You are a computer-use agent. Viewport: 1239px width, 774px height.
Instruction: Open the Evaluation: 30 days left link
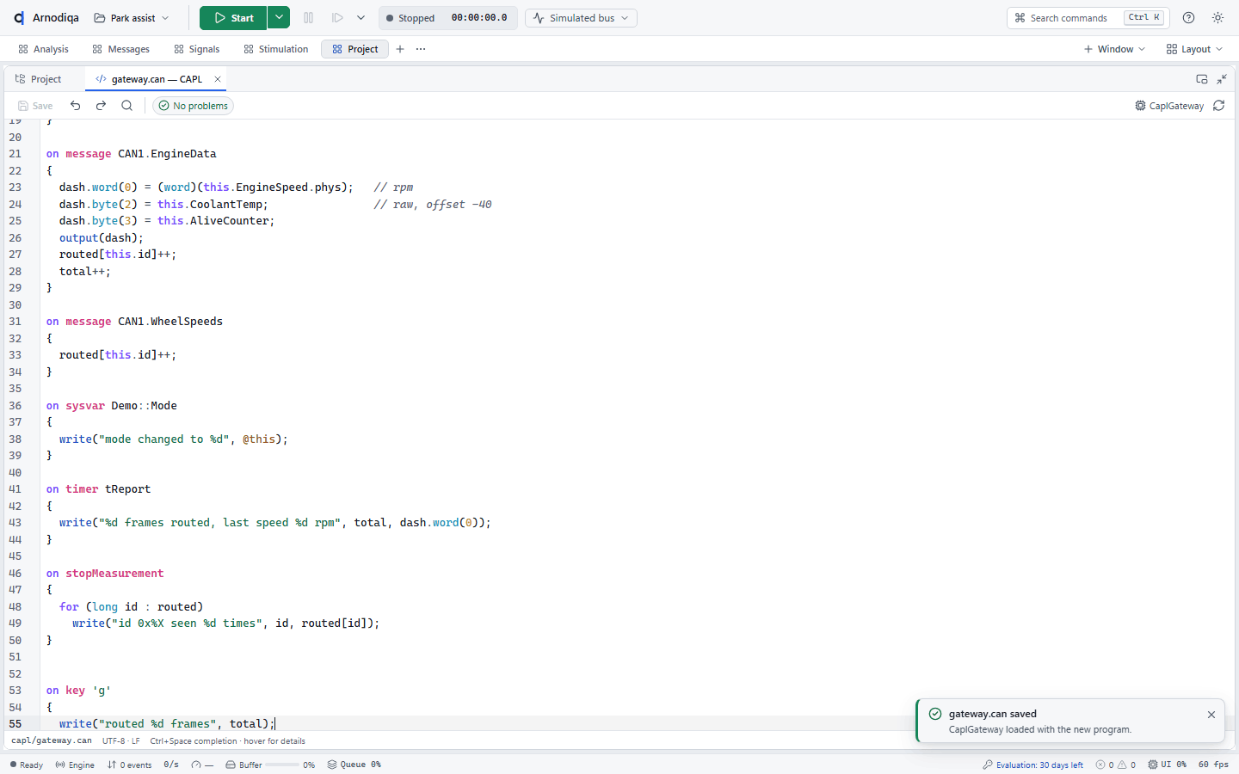[1032, 765]
